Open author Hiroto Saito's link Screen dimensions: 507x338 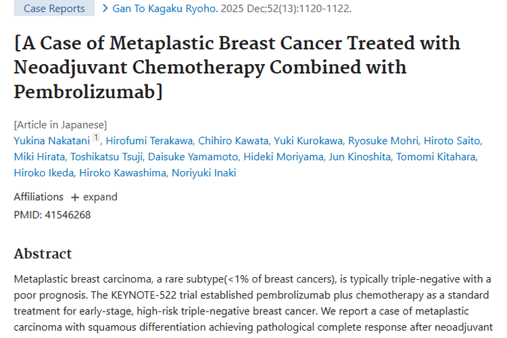(452, 141)
